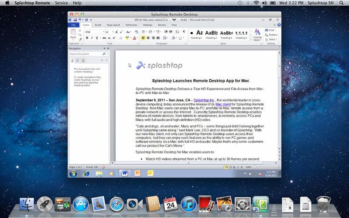Follow the Splashtop Inc hyperlink
The image size is (349, 218).
[x=204, y=100]
